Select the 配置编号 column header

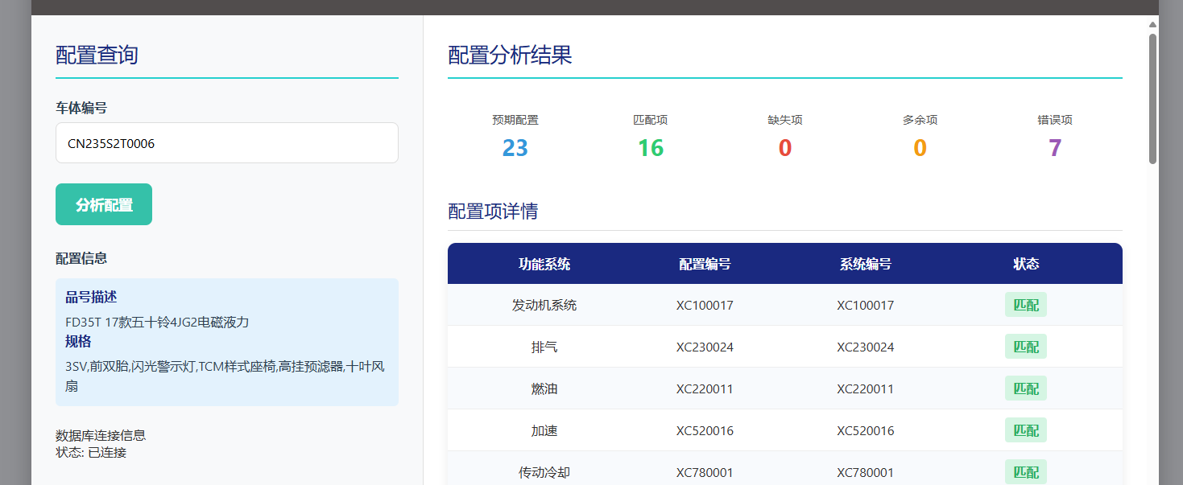(x=705, y=264)
